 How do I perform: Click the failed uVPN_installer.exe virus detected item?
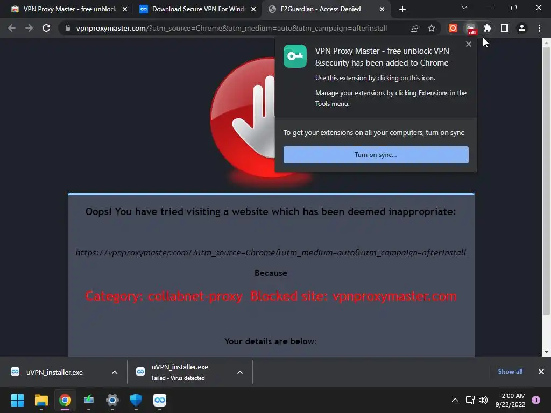coord(180,372)
